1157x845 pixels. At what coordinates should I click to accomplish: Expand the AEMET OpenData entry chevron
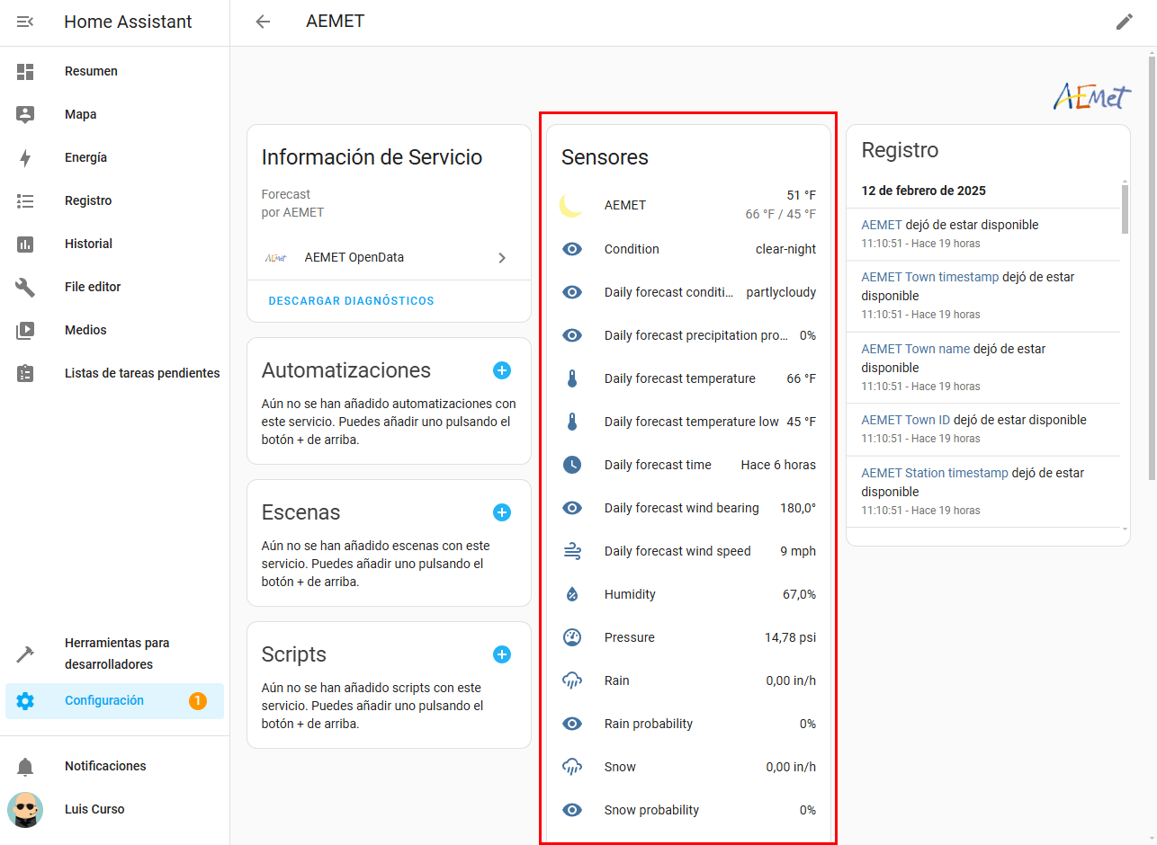(x=502, y=258)
